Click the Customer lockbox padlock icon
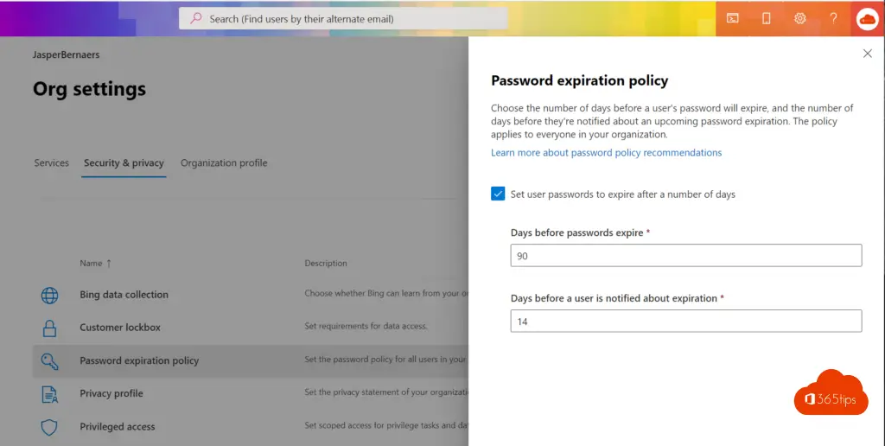The image size is (885, 446). pyautogui.click(x=49, y=328)
